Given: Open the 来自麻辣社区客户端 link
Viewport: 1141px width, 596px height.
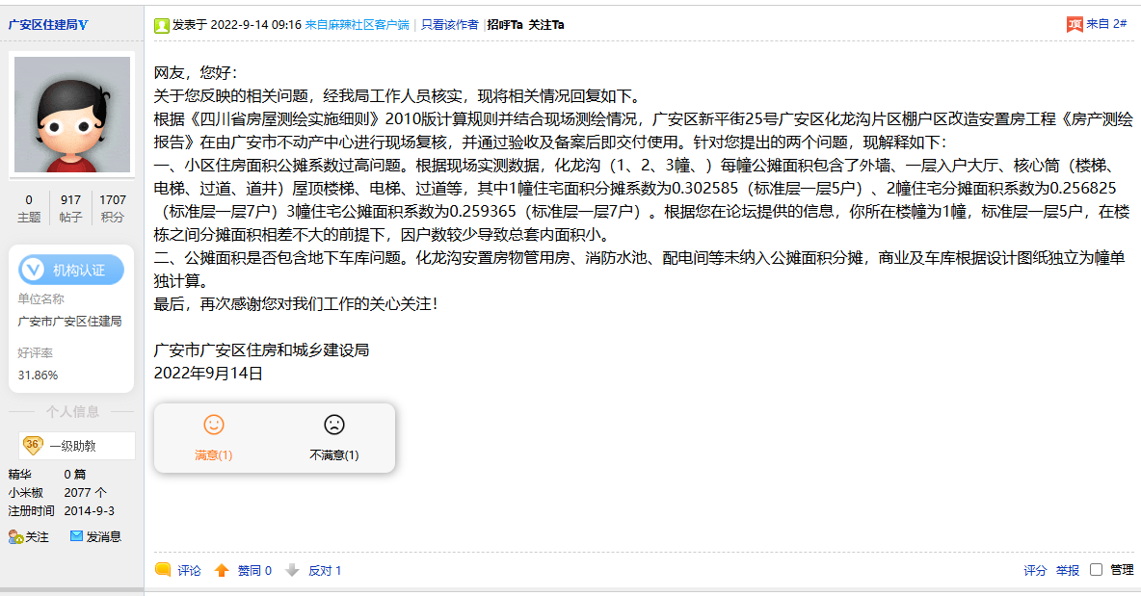Looking at the screenshot, I should [357, 24].
